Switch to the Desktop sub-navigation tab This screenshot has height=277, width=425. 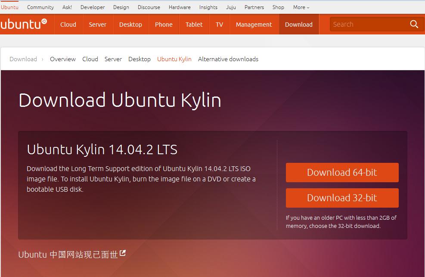[140, 59]
